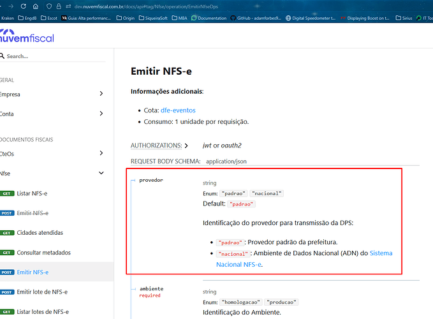
Task: Click the application/json content type
Action: (x=226, y=161)
